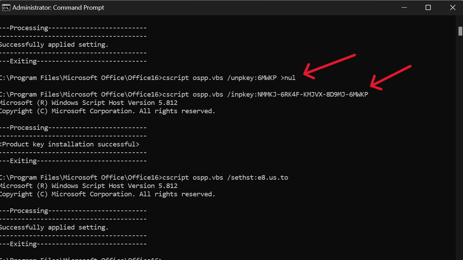Maximize the Command Prompt window
Screen dimensions: 463x260
coord(428,8)
